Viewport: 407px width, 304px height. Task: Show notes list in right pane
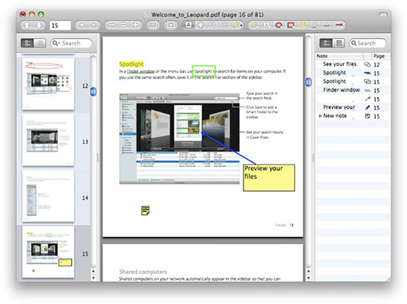click(326, 43)
